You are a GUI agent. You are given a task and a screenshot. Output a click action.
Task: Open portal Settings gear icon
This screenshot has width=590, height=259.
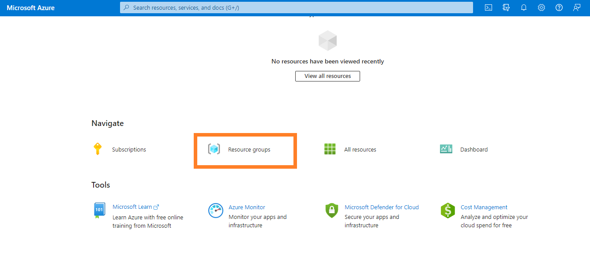[x=541, y=7]
